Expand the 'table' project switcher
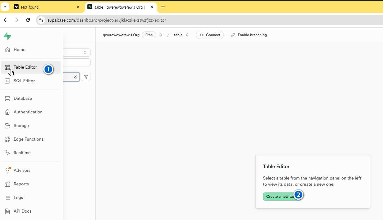Image resolution: width=383 pixels, height=220 pixels. point(187,35)
